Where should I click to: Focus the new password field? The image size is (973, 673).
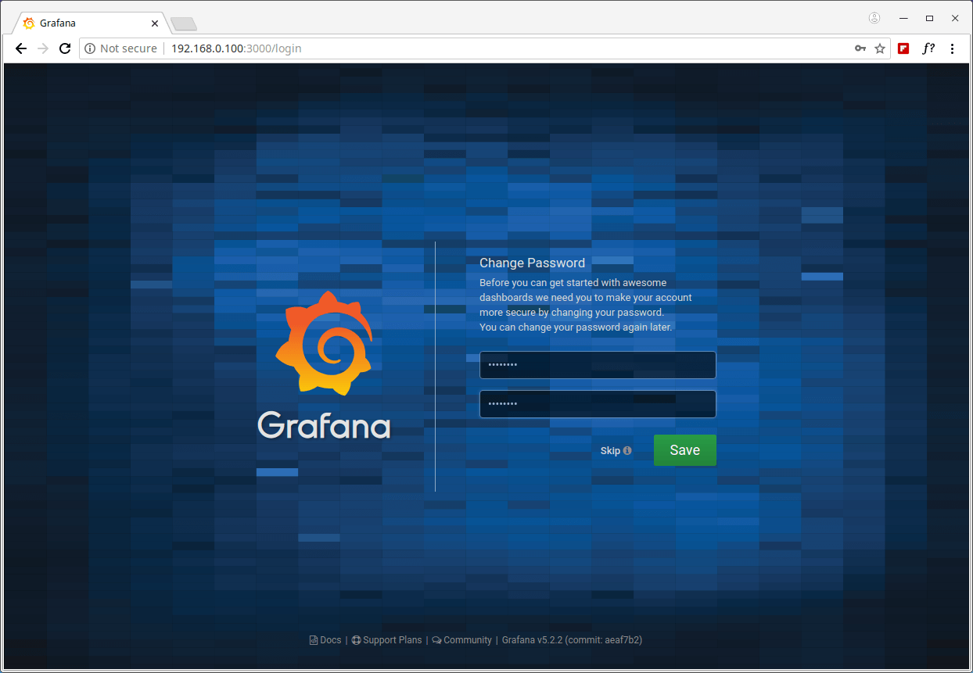pos(598,365)
